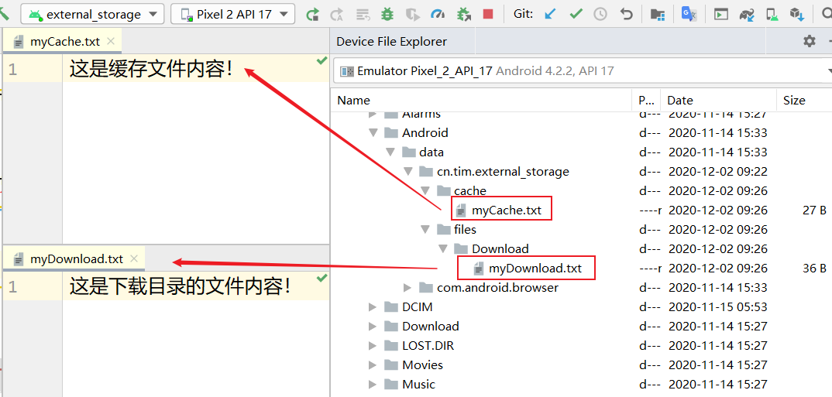This screenshot has width=832, height=397.
Task: Start debugging with the green bug icon
Action: point(388,14)
